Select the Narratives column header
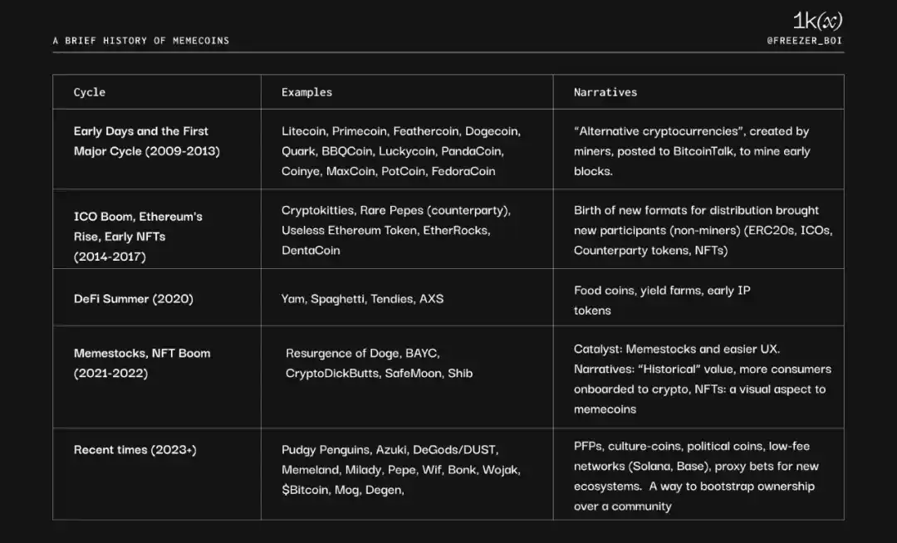This screenshot has height=543, width=897. tap(605, 92)
